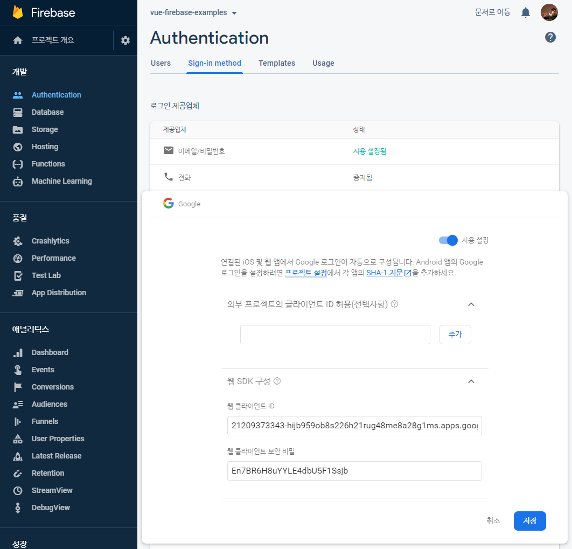
Task: Click the Crashlytics icon in sidebar
Action: (18, 241)
